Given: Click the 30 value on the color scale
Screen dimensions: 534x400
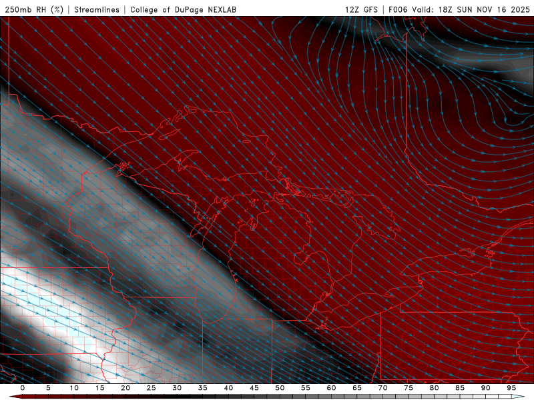Looking at the screenshot, I should pos(177,388).
